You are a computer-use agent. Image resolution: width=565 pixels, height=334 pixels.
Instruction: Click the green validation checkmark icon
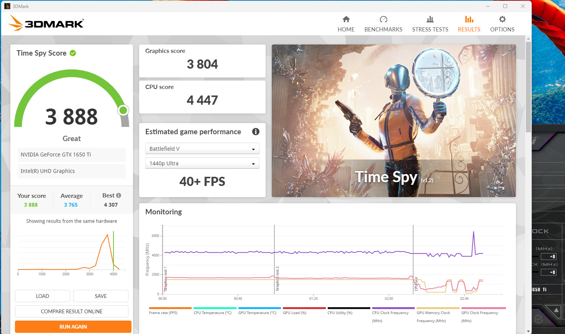click(x=73, y=53)
